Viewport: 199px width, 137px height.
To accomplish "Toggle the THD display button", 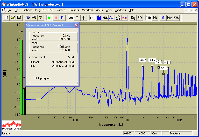I will coord(148,18).
